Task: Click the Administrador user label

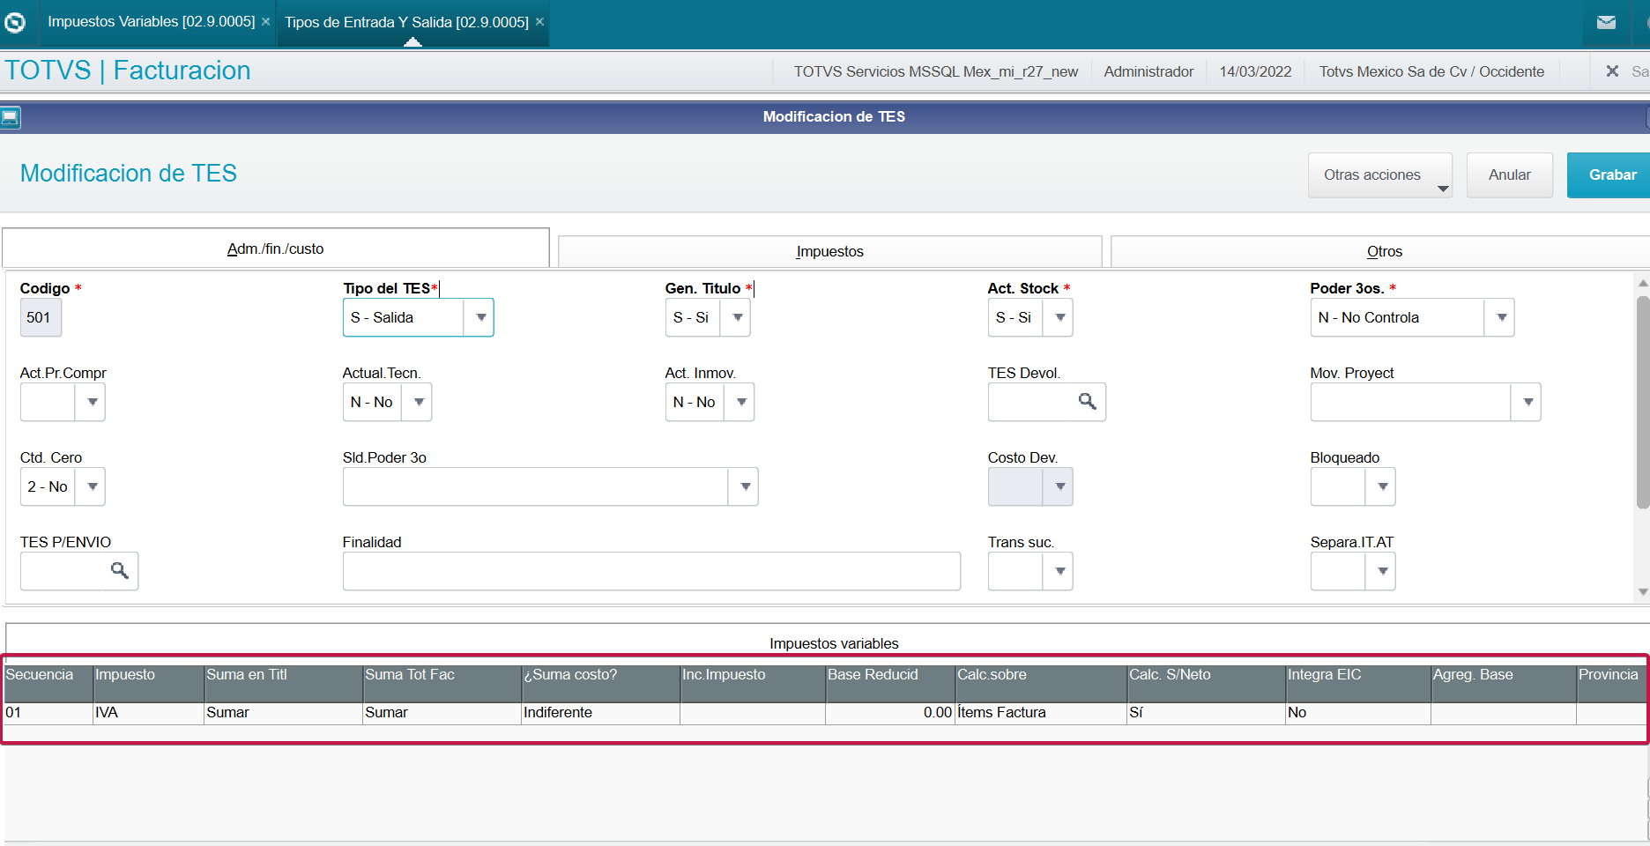Action: tap(1148, 71)
